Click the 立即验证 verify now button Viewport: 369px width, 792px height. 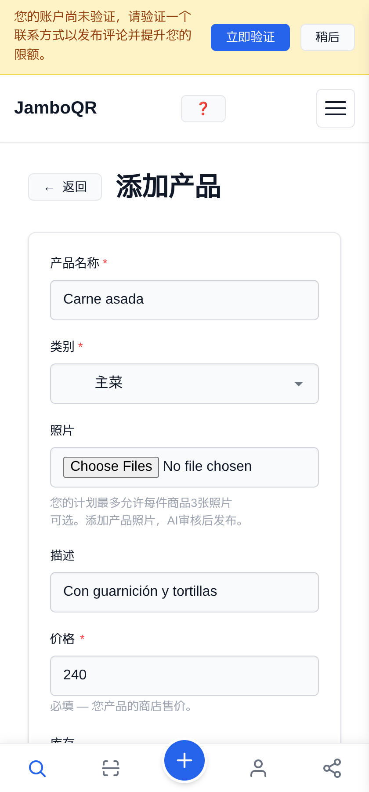250,37
